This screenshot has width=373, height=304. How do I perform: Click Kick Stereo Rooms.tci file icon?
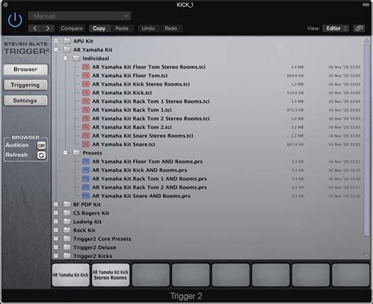(x=86, y=84)
